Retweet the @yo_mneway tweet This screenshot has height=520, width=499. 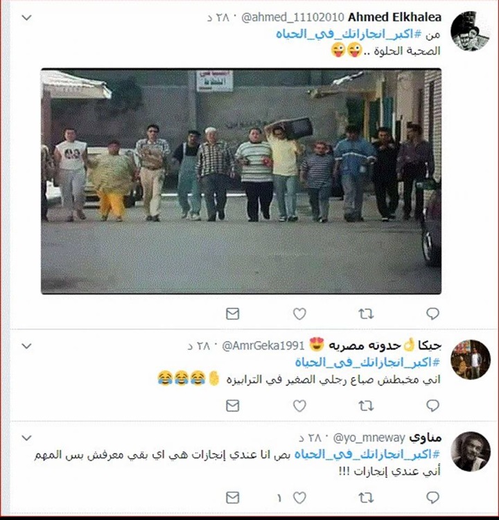coord(366,497)
